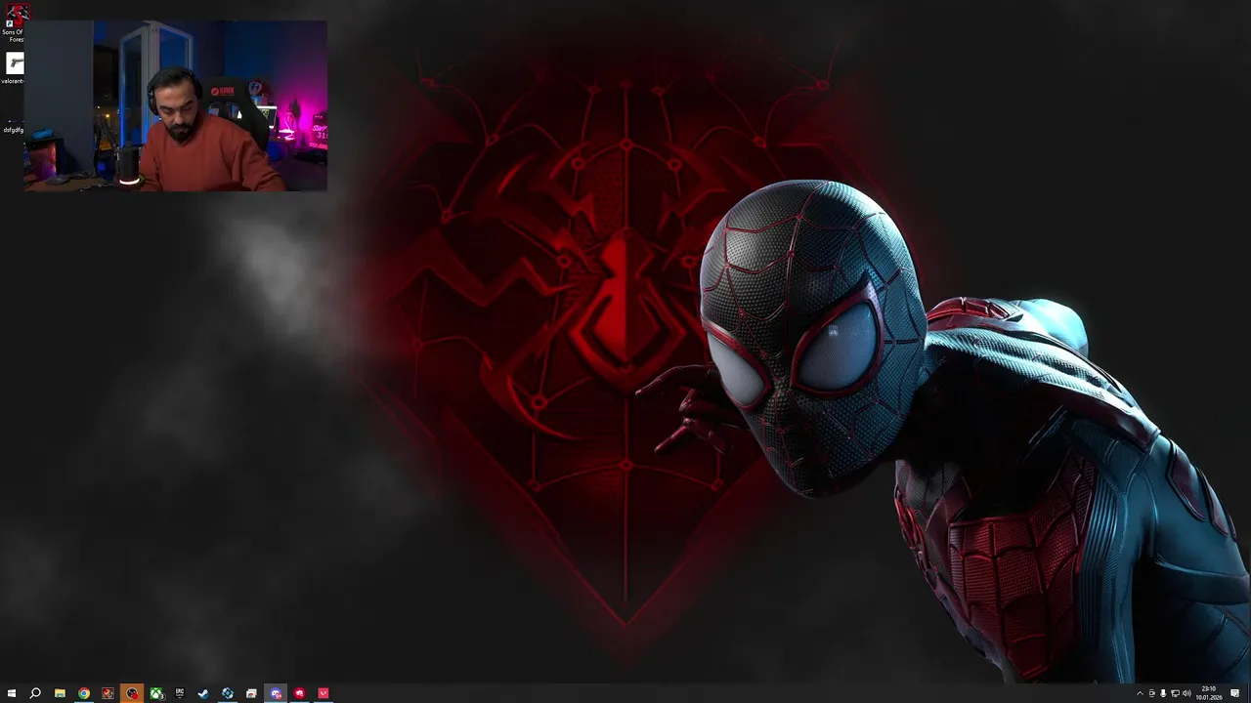Click the webcam overlay thumbnail
This screenshot has height=703, width=1251.
click(x=176, y=106)
